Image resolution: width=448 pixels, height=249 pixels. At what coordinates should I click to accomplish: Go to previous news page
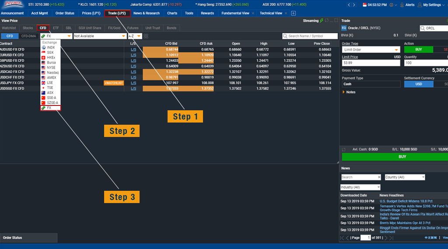pos(347,238)
